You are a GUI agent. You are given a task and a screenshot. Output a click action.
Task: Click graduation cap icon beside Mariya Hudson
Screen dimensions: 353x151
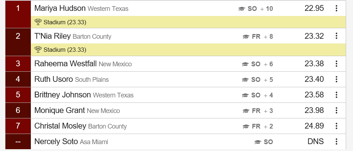[242, 9]
